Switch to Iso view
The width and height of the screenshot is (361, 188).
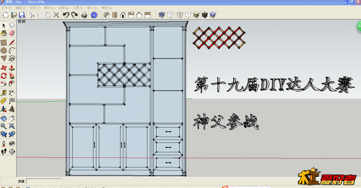click(107, 15)
